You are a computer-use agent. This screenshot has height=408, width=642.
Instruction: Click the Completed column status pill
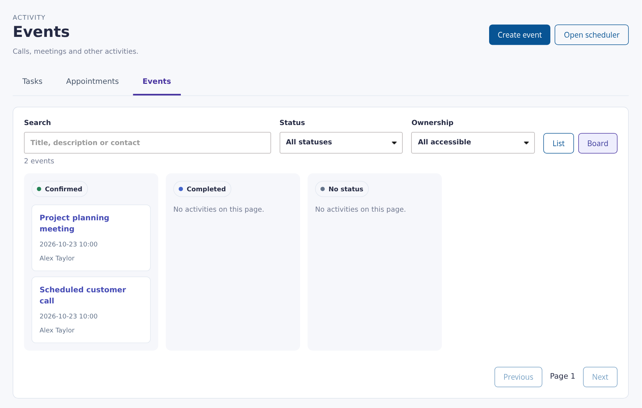202,189
